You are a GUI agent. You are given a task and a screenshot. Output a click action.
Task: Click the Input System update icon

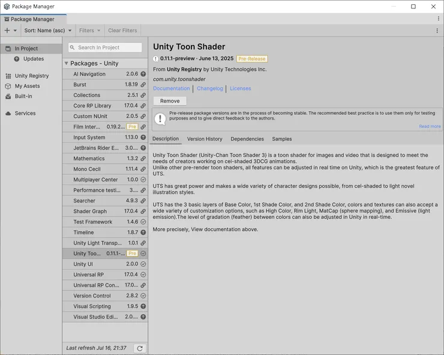(x=143, y=137)
